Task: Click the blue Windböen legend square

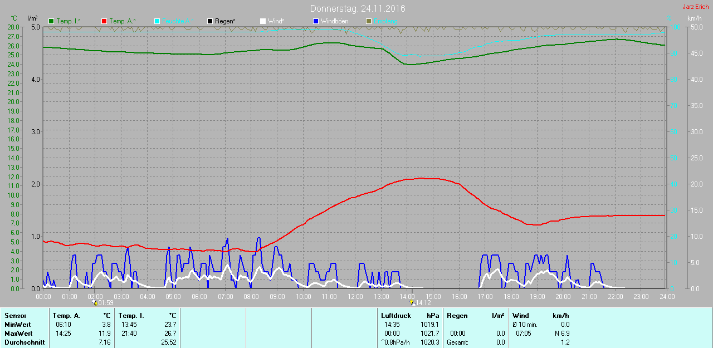Action: pyautogui.click(x=316, y=21)
